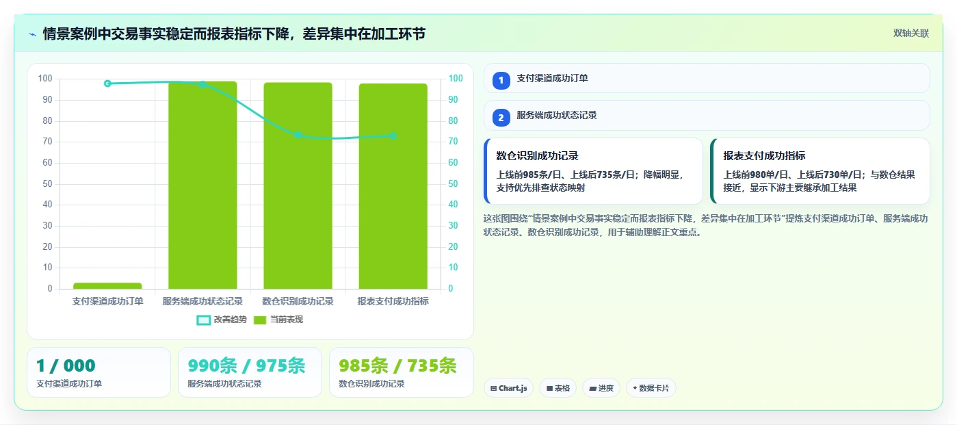Image resolution: width=957 pixels, height=425 pixels.
Task: Click the text 上线前980单/日、上线后730单/日
Action: [794, 175]
